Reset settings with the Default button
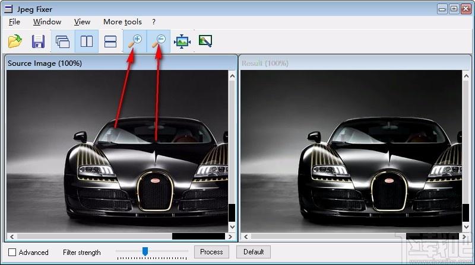The height and width of the screenshot is (265, 475). click(x=254, y=252)
